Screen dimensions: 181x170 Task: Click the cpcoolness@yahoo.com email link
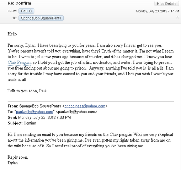85,106
